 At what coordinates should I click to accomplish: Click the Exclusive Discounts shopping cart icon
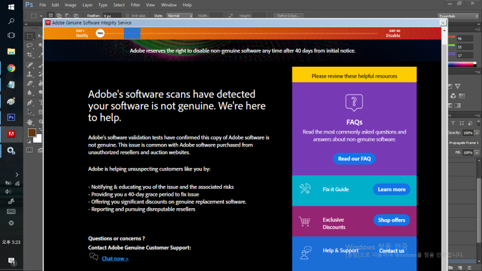305,221
